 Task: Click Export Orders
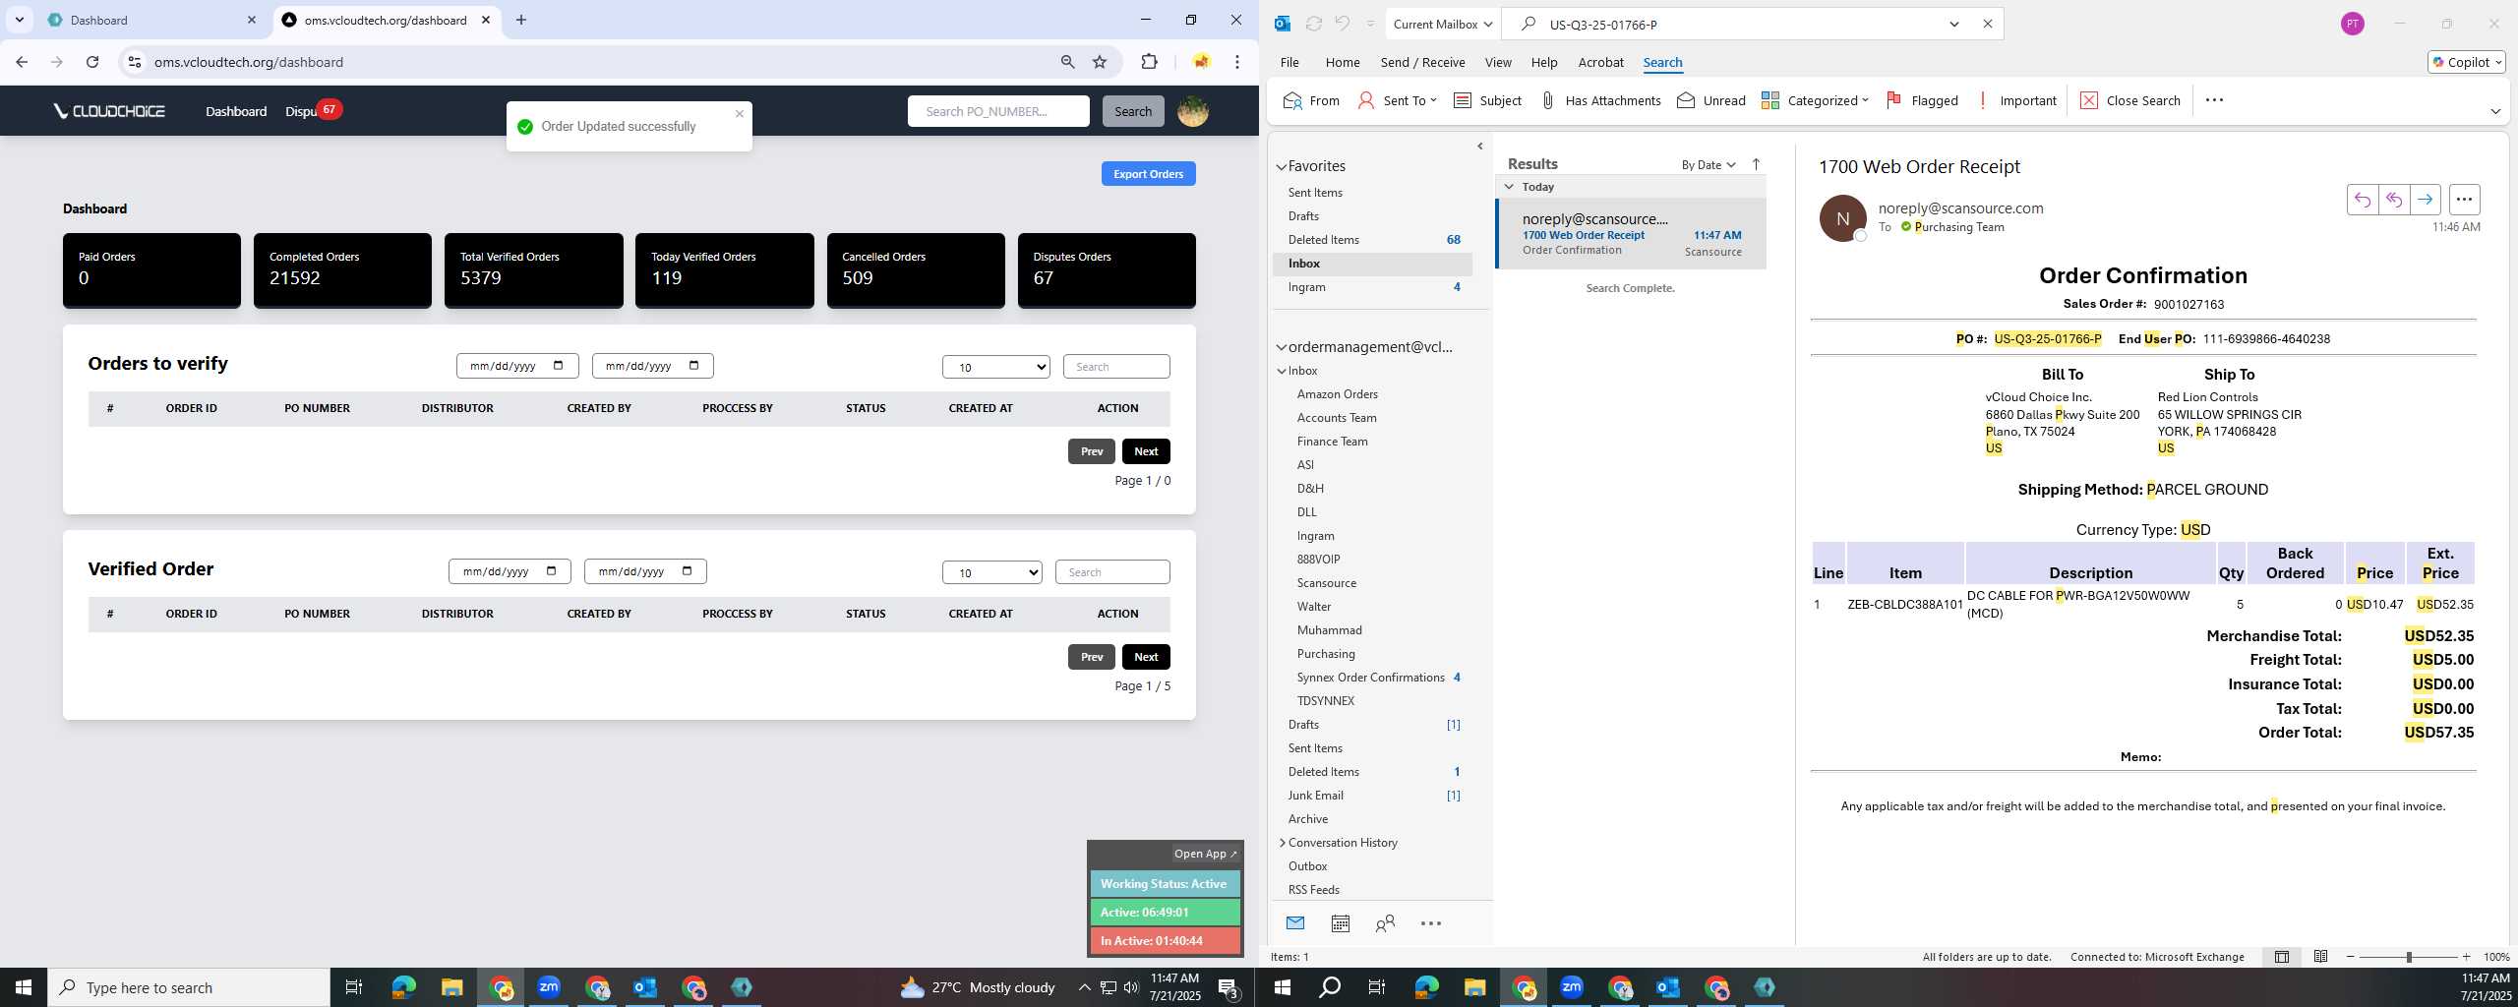point(1148,174)
